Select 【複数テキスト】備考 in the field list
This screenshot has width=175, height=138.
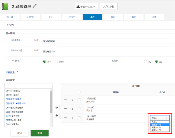[x=13, y=120]
